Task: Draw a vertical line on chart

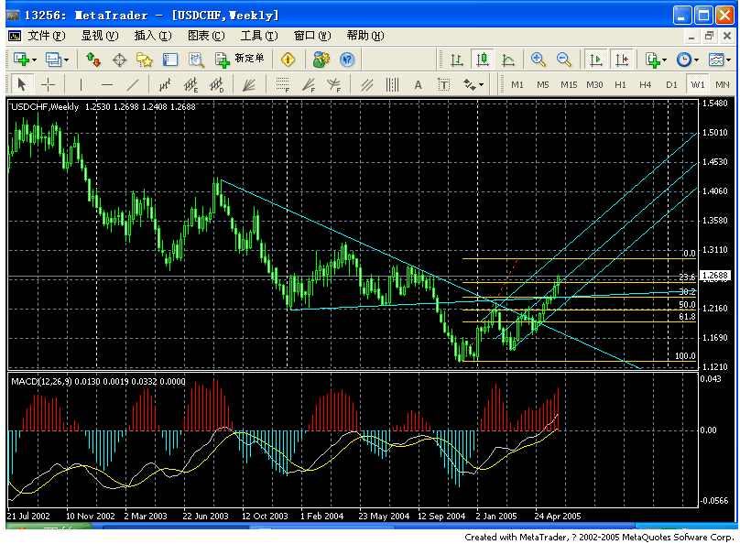Action: pyautogui.click(x=81, y=85)
